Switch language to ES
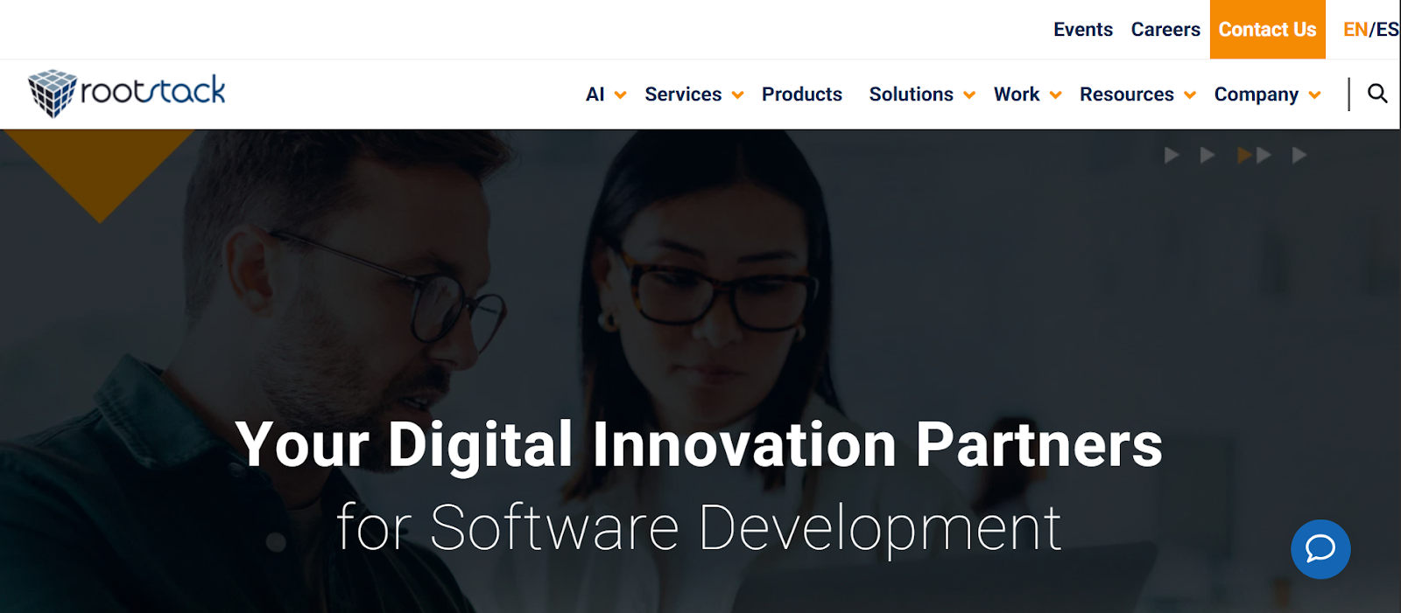This screenshot has width=1401, height=613. click(x=1387, y=30)
